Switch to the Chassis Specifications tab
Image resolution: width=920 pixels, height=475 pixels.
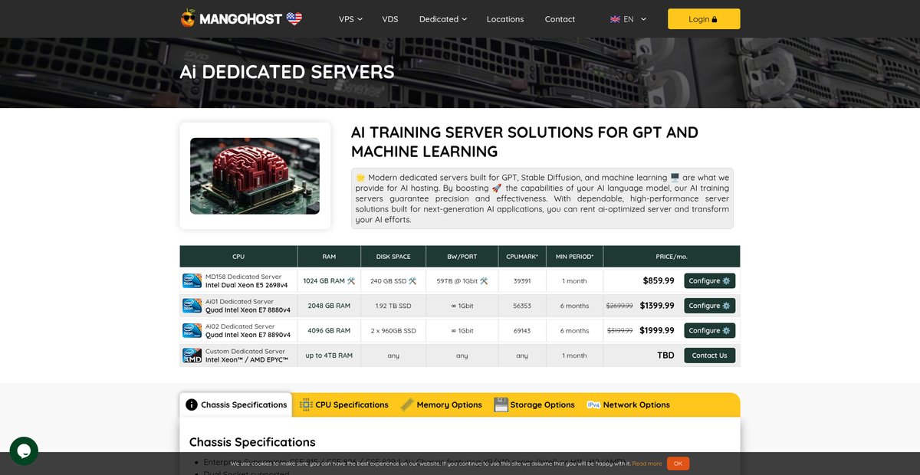point(236,405)
